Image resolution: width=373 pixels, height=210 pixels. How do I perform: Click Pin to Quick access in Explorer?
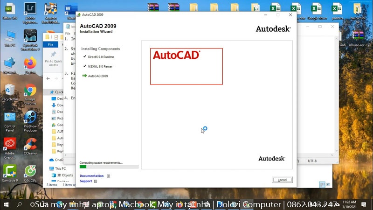(x=54, y=59)
